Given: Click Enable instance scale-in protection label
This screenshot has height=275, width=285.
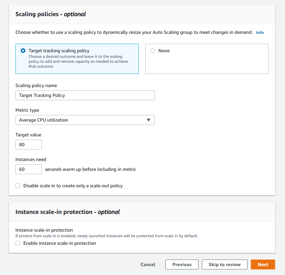Looking at the screenshot, I should click(x=59, y=243).
